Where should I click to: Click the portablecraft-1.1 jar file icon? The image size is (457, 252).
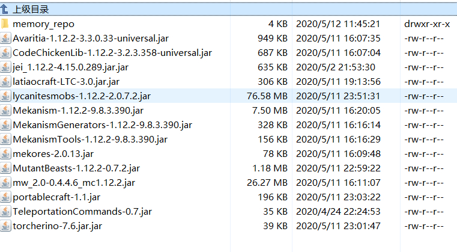(x=5, y=197)
